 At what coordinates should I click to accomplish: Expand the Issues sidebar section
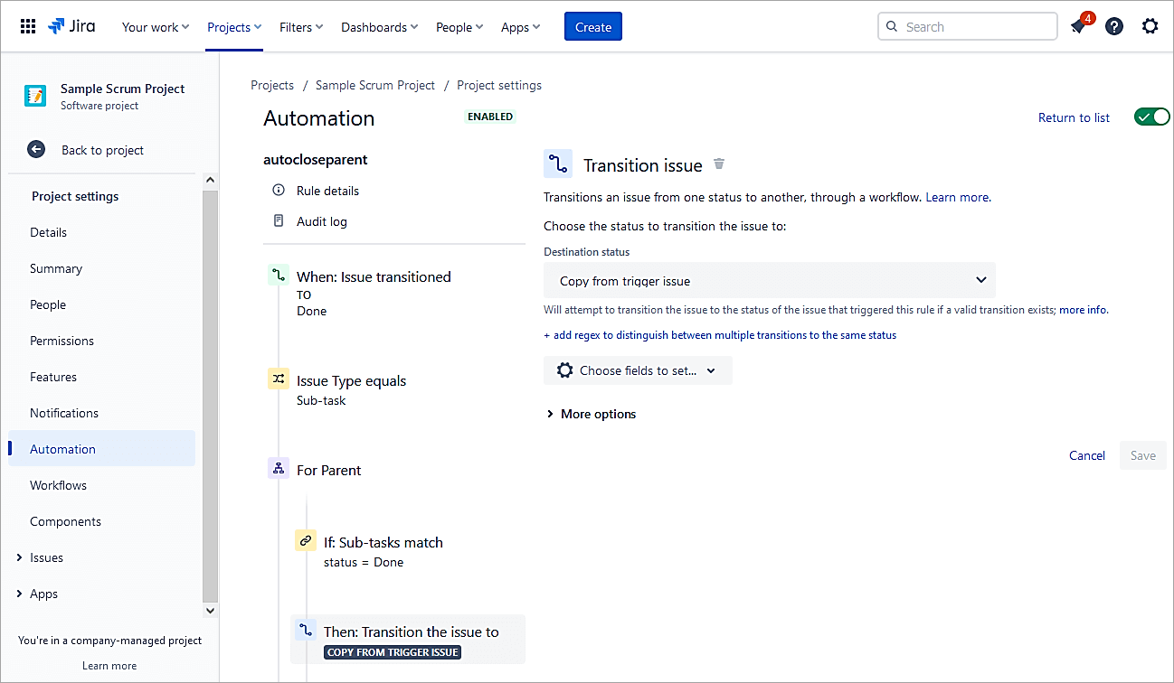(20, 557)
